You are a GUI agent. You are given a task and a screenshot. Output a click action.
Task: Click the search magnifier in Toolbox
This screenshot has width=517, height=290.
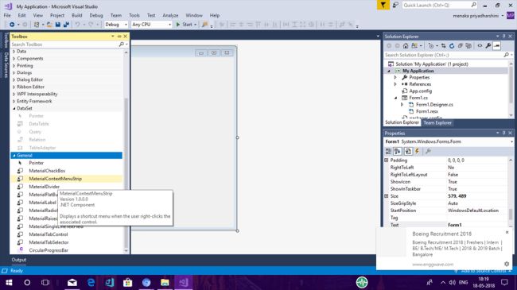122,44
